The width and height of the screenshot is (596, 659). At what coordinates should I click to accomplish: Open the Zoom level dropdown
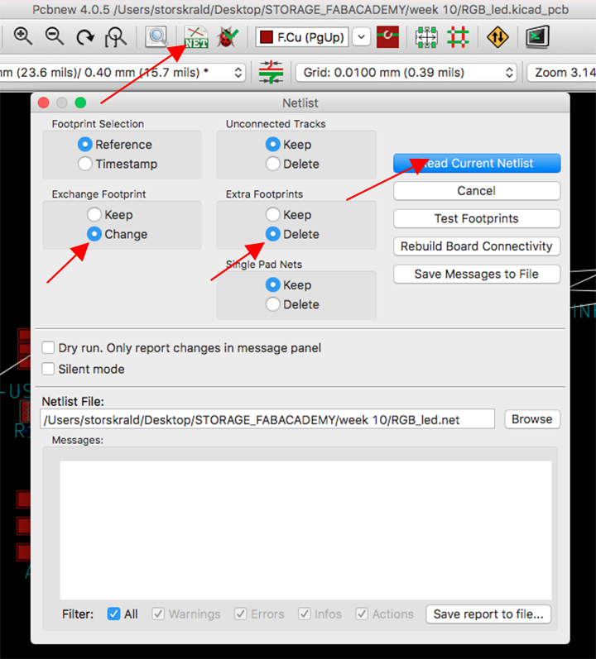[561, 73]
